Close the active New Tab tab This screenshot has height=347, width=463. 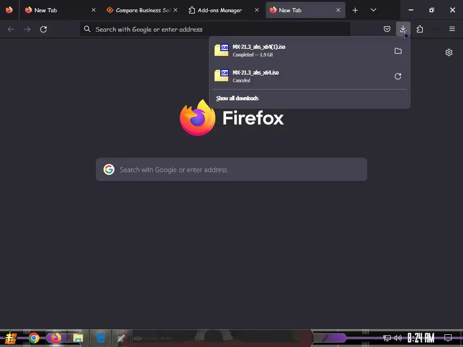coord(338,10)
